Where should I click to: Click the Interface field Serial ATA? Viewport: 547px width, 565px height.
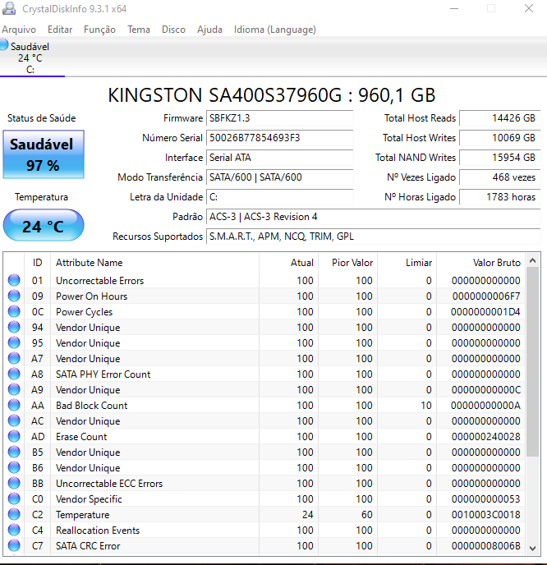coord(279,158)
